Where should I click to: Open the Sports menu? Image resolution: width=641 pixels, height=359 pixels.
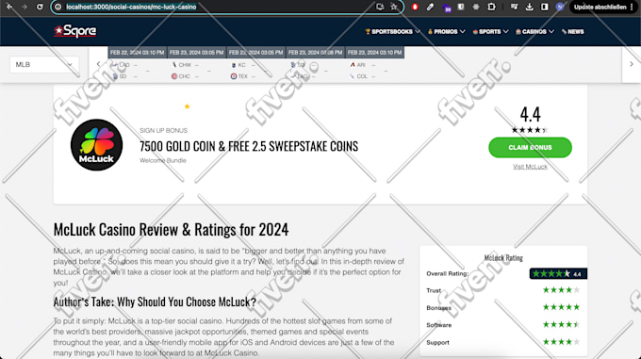coord(490,31)
